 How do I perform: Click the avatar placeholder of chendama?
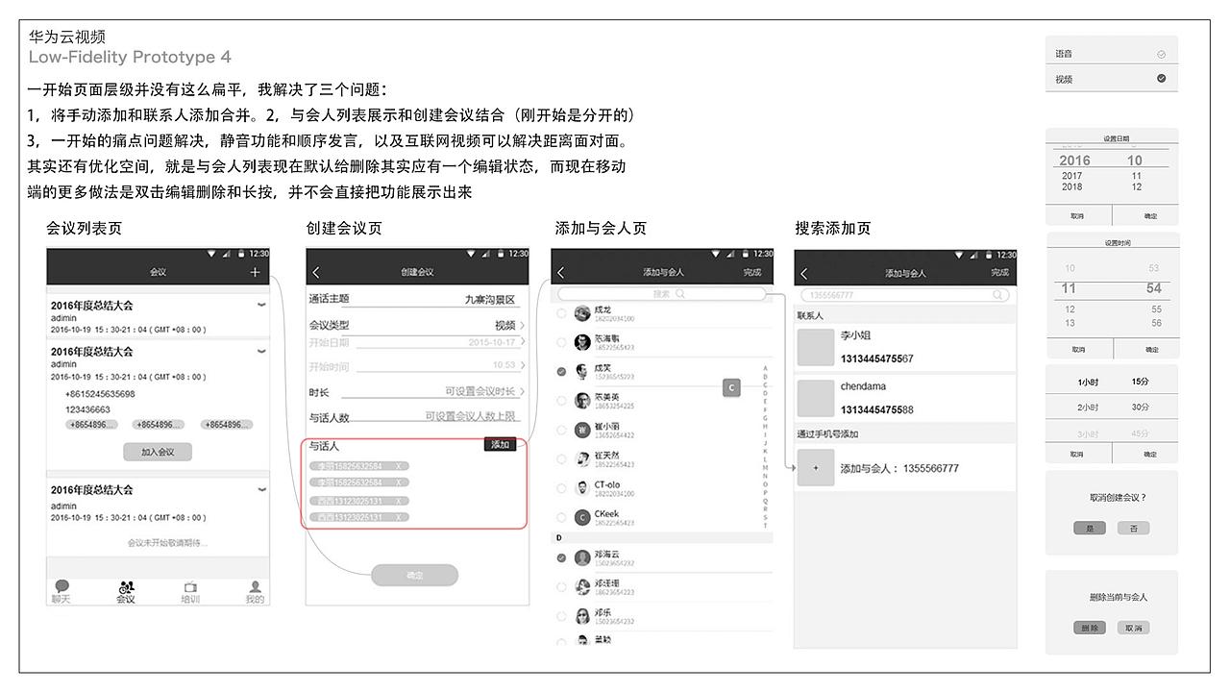(816, 398)
